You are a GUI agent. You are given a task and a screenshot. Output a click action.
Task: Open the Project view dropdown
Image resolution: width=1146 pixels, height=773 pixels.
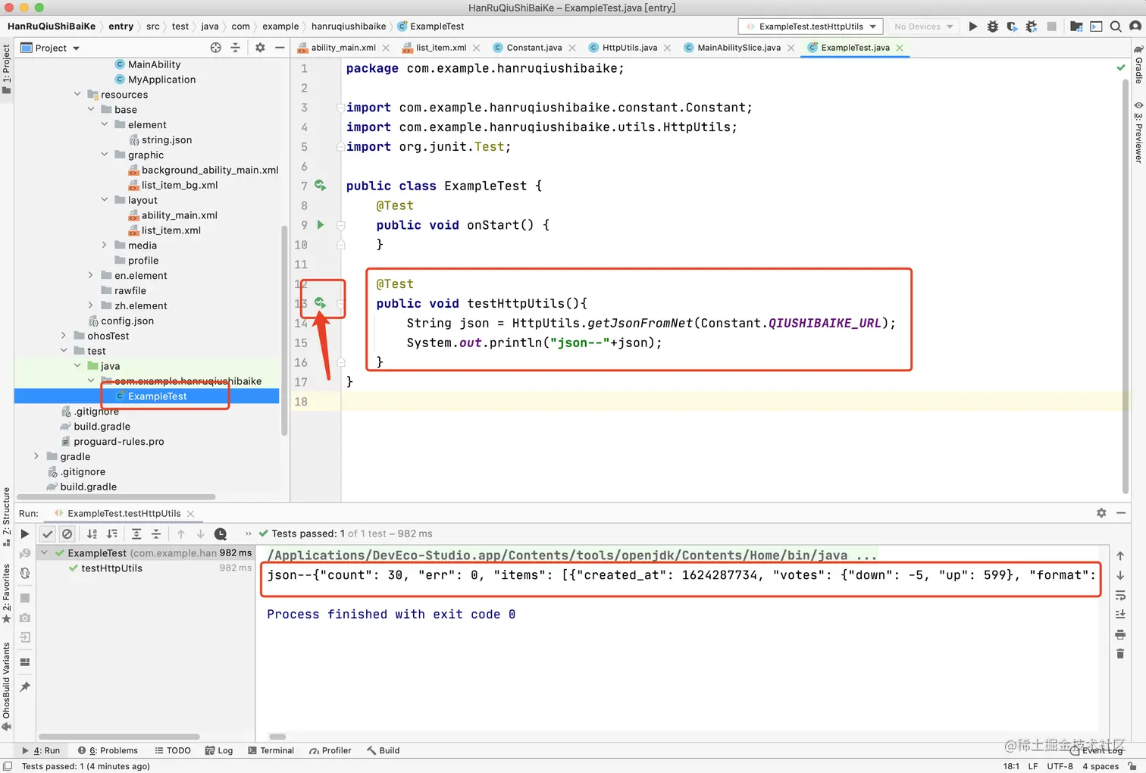pyautogui.click(x=50, y=48)
